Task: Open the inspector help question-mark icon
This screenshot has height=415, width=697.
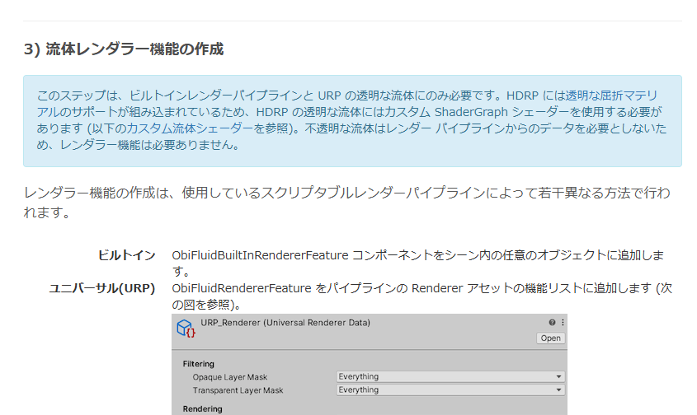Action: pyautogui.click(x=552, y=323)
